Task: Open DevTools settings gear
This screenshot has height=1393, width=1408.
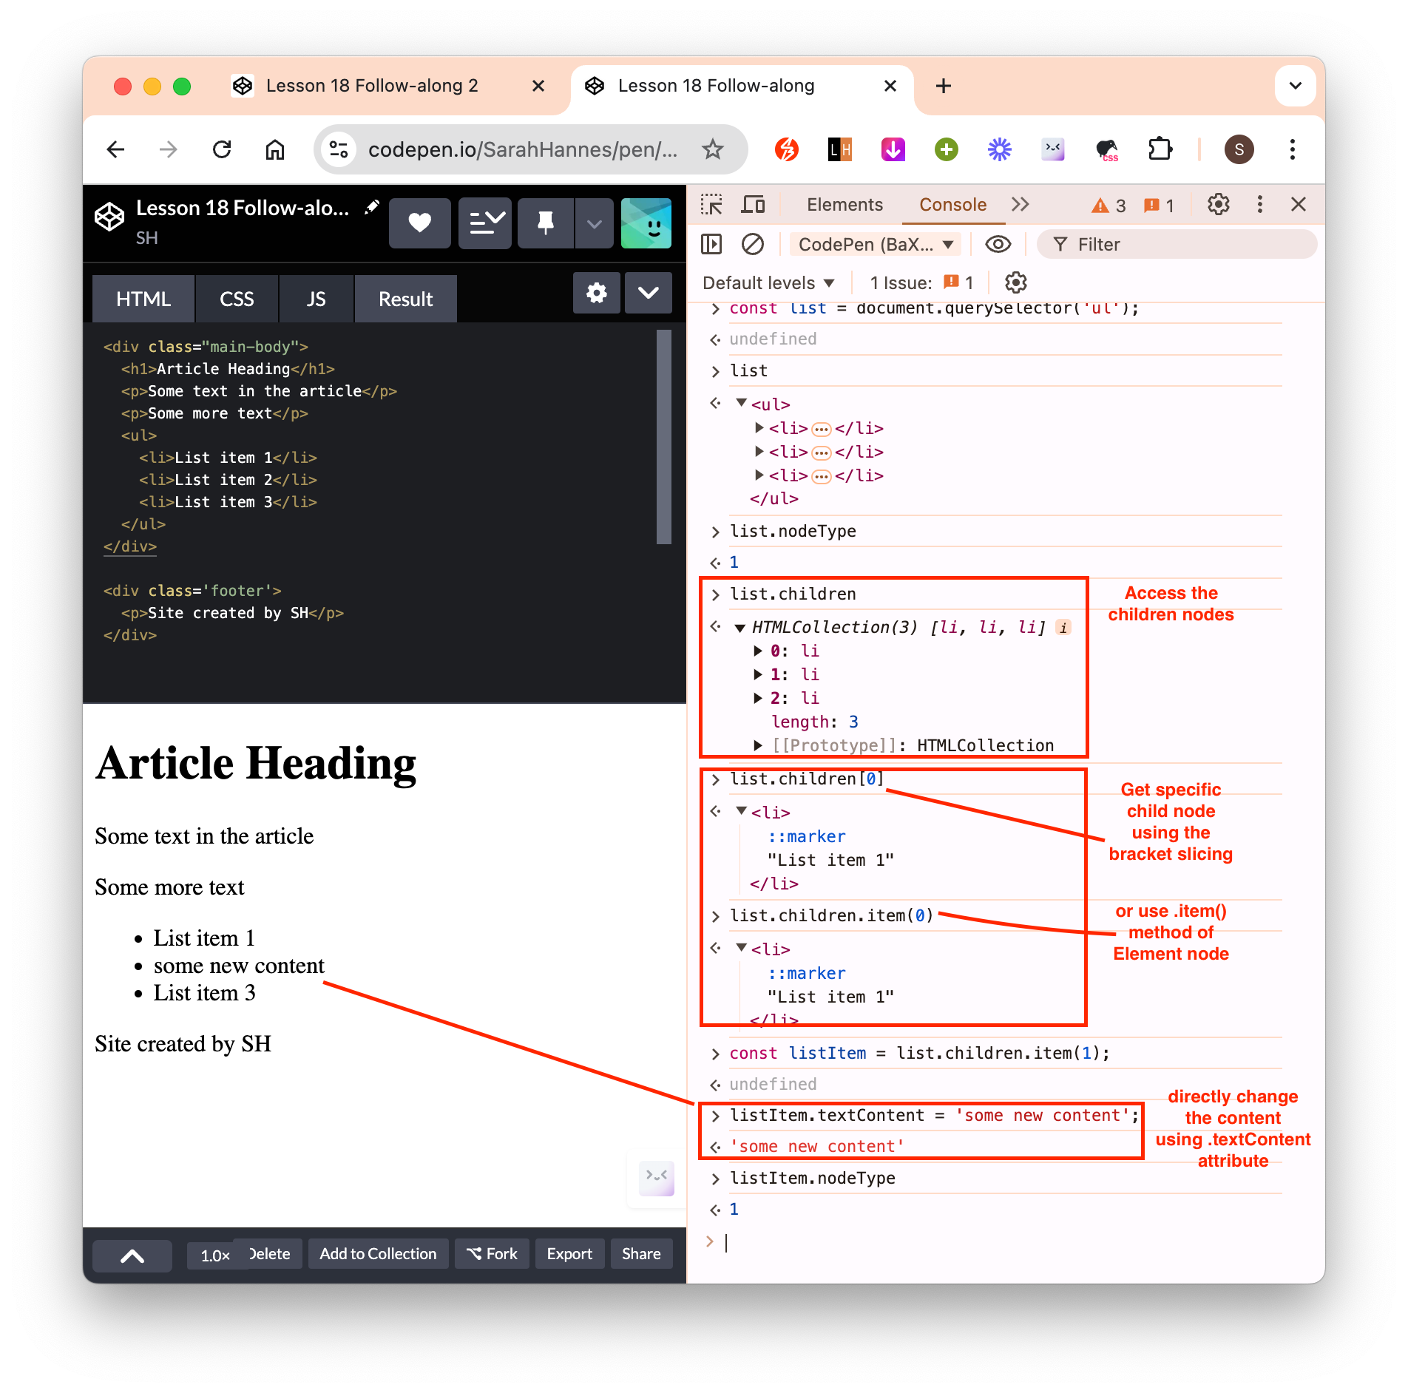Action: pos(1219,205)
